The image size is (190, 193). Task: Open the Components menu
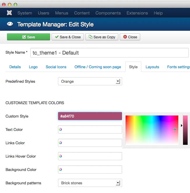pos(108,13)
